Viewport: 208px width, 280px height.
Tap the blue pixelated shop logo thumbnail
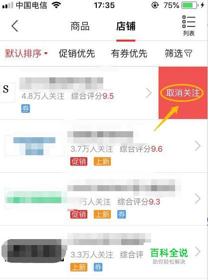click(x=34, y=146)
